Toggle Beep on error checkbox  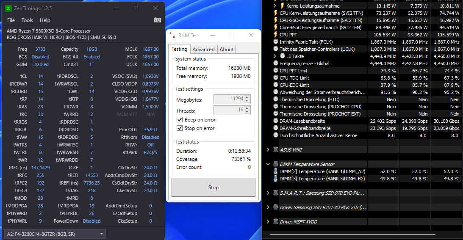point(180,119)
